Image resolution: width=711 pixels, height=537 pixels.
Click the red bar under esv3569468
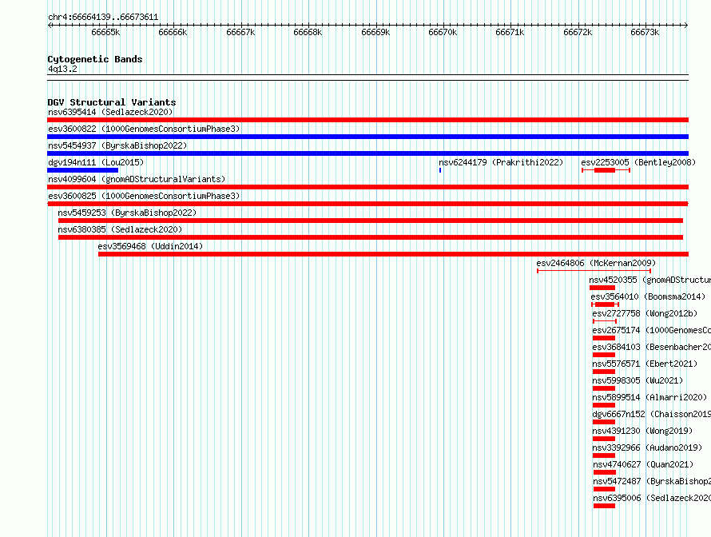tap(393, 254)
